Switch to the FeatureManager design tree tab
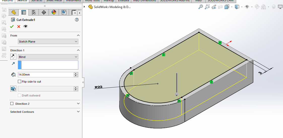 tap(14, 12)
